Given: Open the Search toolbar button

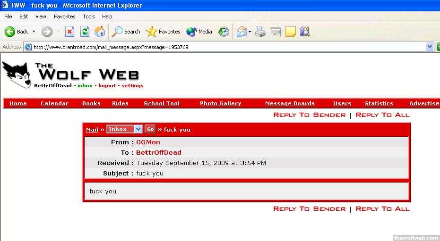Looking at the screenshot, I should tap(126, 32).
